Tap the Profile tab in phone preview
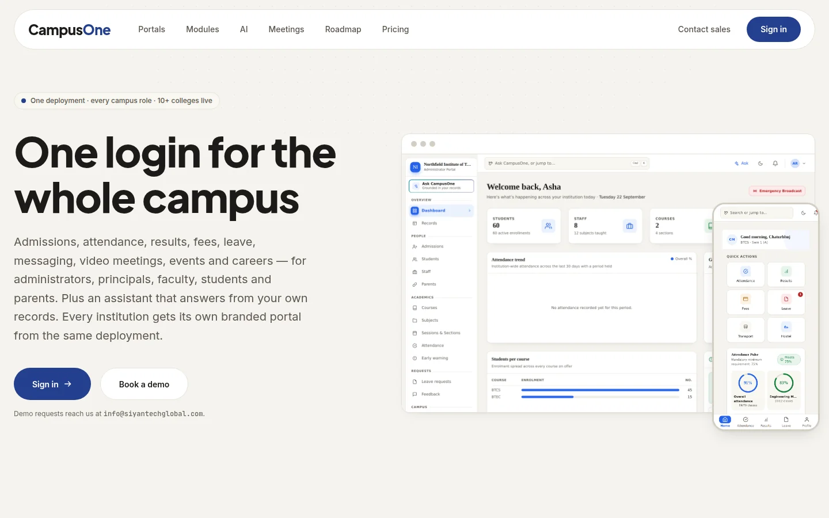829x518 pixels. pos(807,422)
